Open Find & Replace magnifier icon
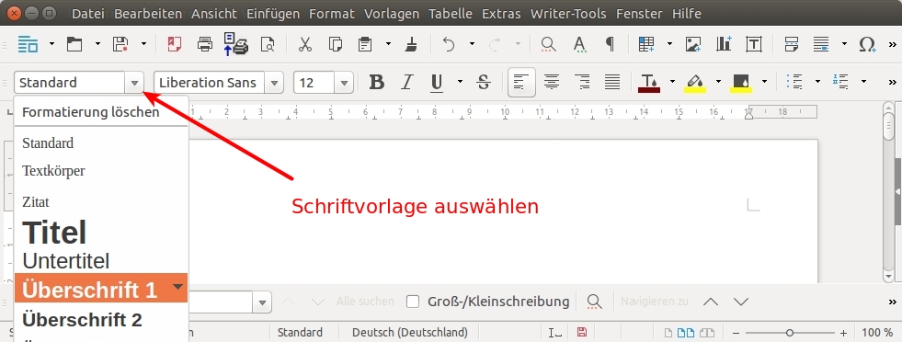This screenshot has width=902, height=342. [x=548, y=44]
